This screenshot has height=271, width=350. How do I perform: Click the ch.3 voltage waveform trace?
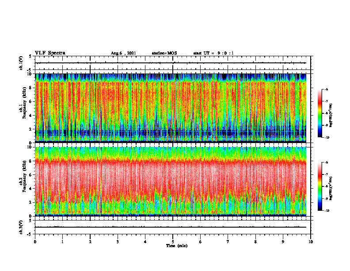pos(171,227)
